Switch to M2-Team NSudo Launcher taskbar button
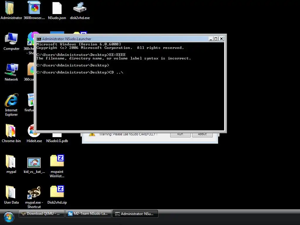 (x=88, y=214)
